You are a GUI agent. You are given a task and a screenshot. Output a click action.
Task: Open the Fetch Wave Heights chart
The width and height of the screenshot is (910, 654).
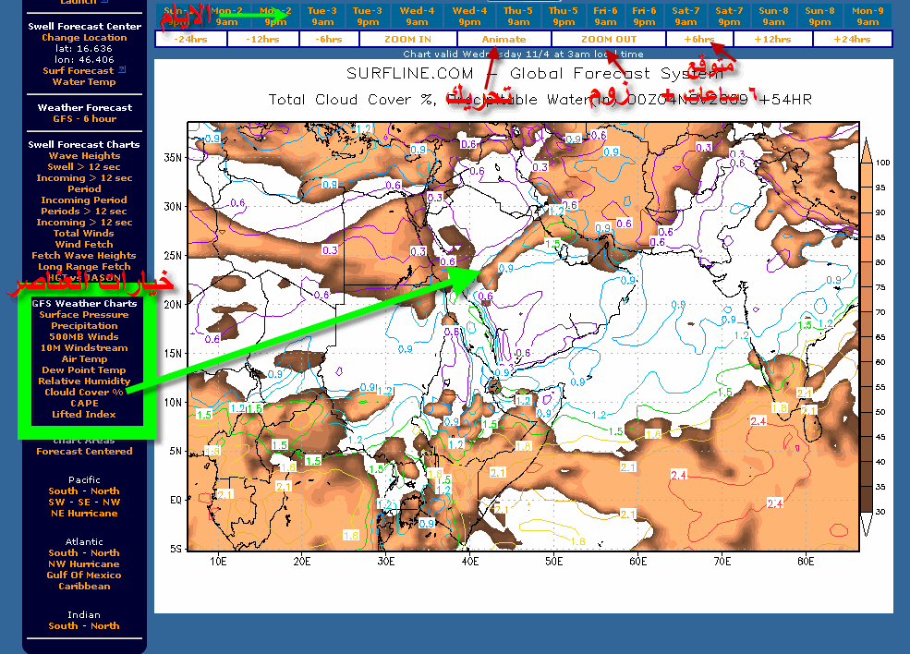pyautogui.click(x=84, y=255)
